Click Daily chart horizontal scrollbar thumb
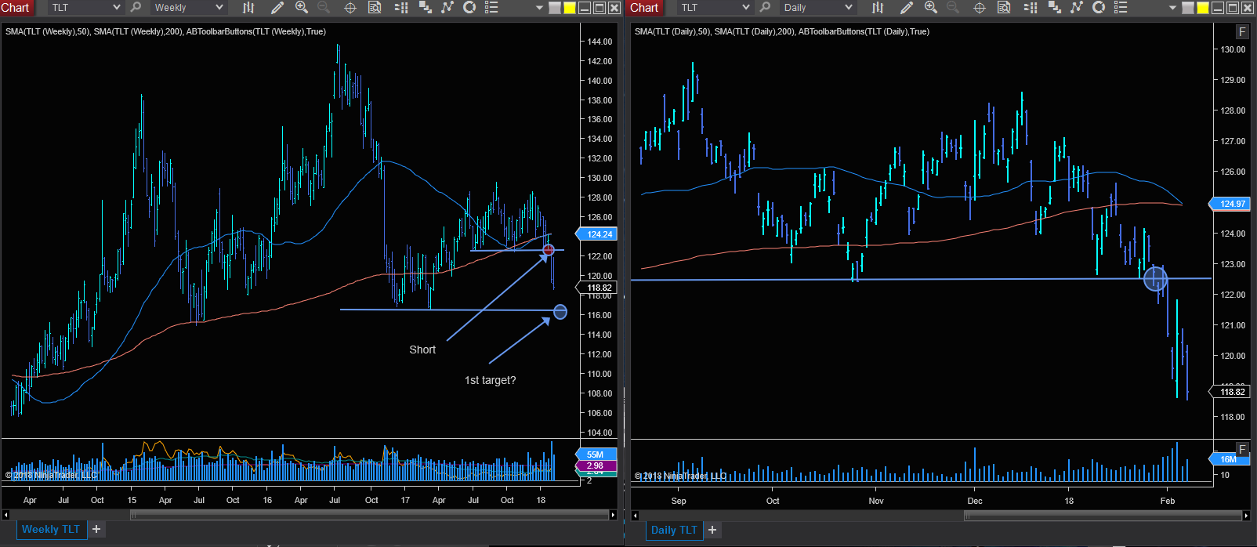 (x=1103, y=516)
